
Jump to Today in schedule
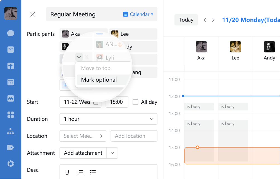pyautogui.click(x=186, y=20)
